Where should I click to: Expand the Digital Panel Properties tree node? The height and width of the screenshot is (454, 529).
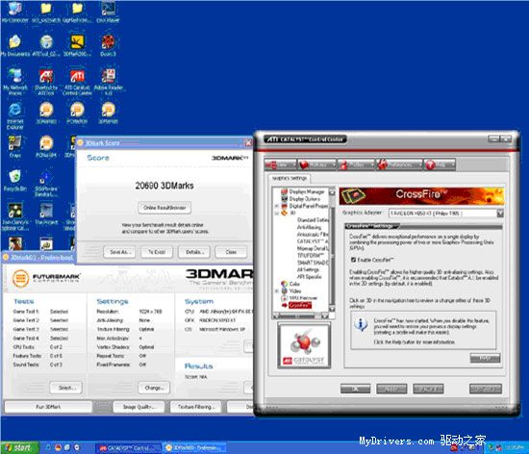pyautogui.click(x=277, y=206)
